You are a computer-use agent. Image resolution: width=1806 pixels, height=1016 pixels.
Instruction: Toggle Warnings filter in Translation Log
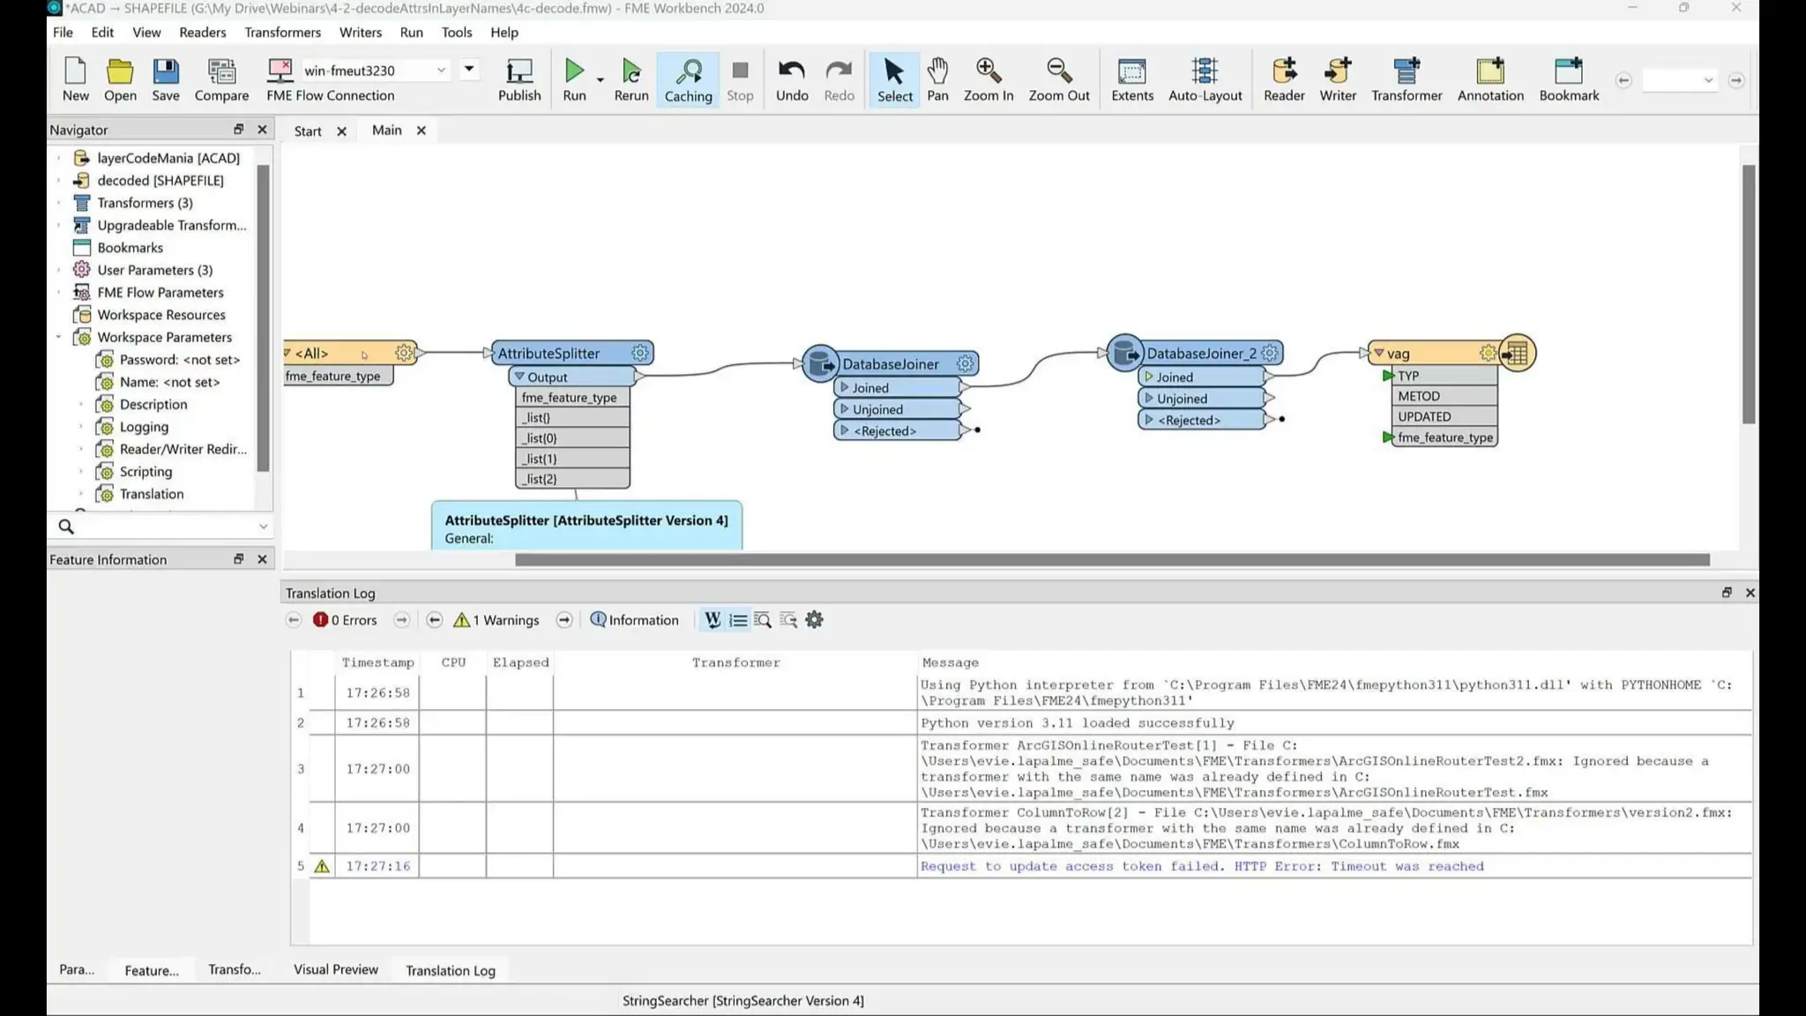point(499,620)
